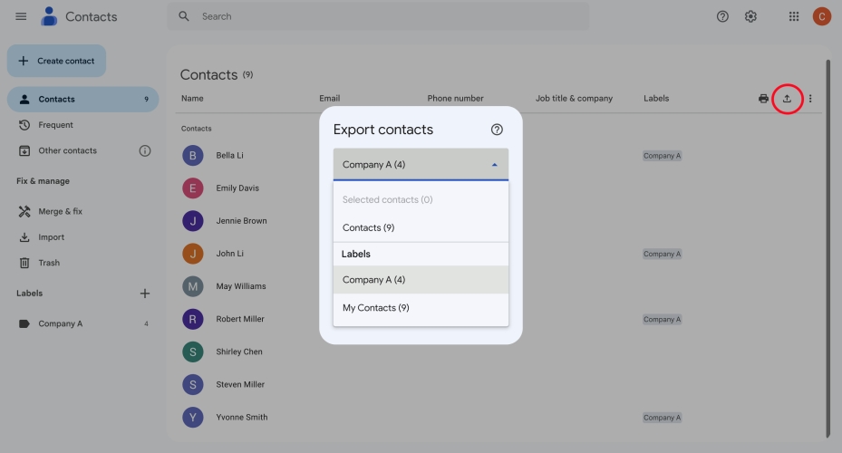
Task: Click Company A chip on Bella Li row
Action: pyautogui.click(x=663, y=156)
